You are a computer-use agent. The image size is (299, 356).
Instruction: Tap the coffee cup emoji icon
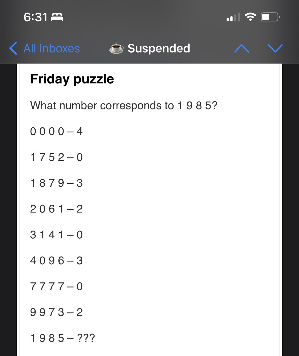(x=116, y=48)
